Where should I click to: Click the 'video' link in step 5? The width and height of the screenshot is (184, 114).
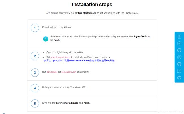pyautogui.click(x=86, y=103)
